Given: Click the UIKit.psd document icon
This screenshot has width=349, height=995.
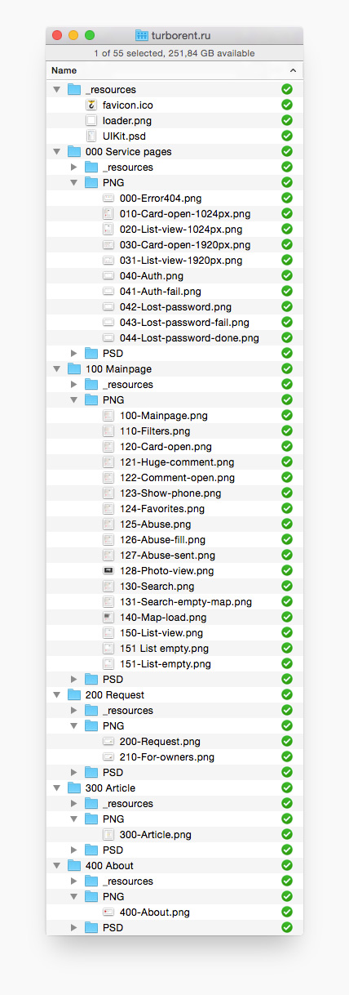Looking at the screenshot, I should [x=91, y=136].
